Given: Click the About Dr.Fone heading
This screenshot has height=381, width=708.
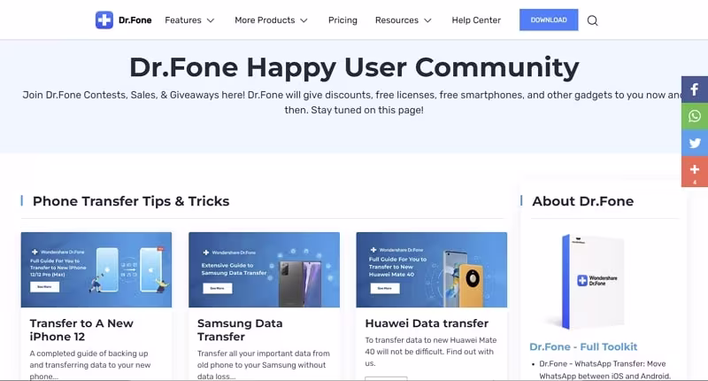Looking at the screenshot, I should pyautogui.click(x=582, y=201).
